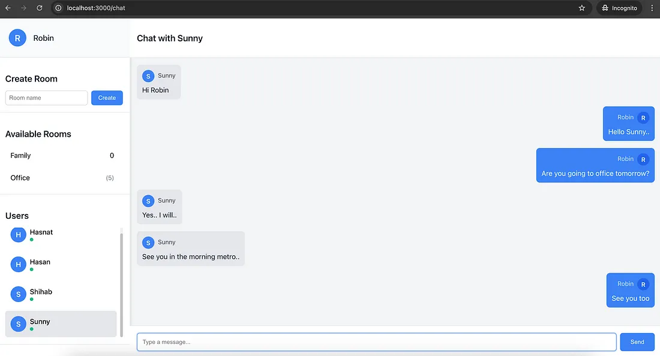Screen dimensions: 660x356
Task: Open the browser three-dot menu
Action: click(x=652, y=8)
